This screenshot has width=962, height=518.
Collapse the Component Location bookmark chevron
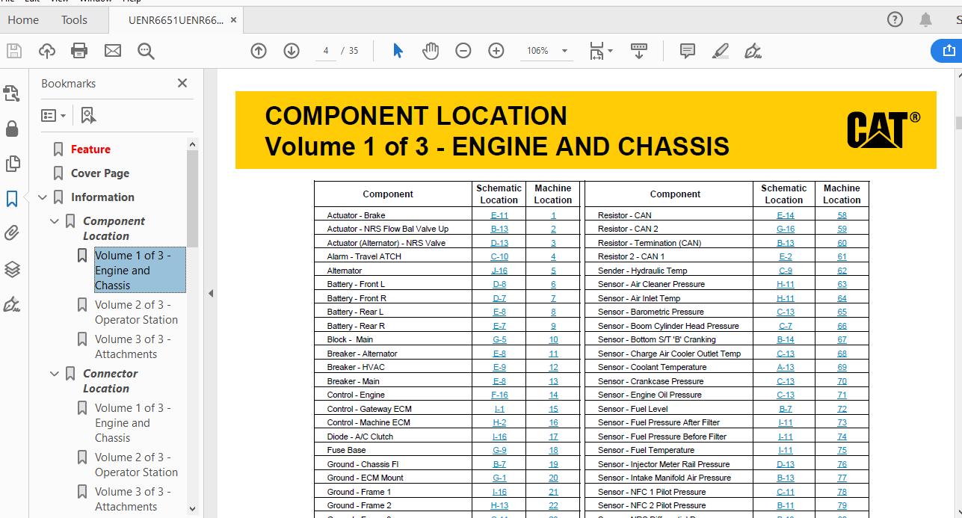click(55, 221)
